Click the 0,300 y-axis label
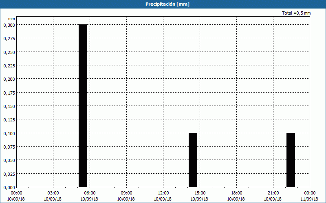 click(9, 25)
